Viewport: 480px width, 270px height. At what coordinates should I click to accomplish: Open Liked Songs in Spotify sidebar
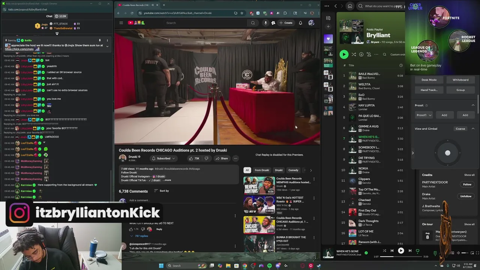click(x=328, y=39)
